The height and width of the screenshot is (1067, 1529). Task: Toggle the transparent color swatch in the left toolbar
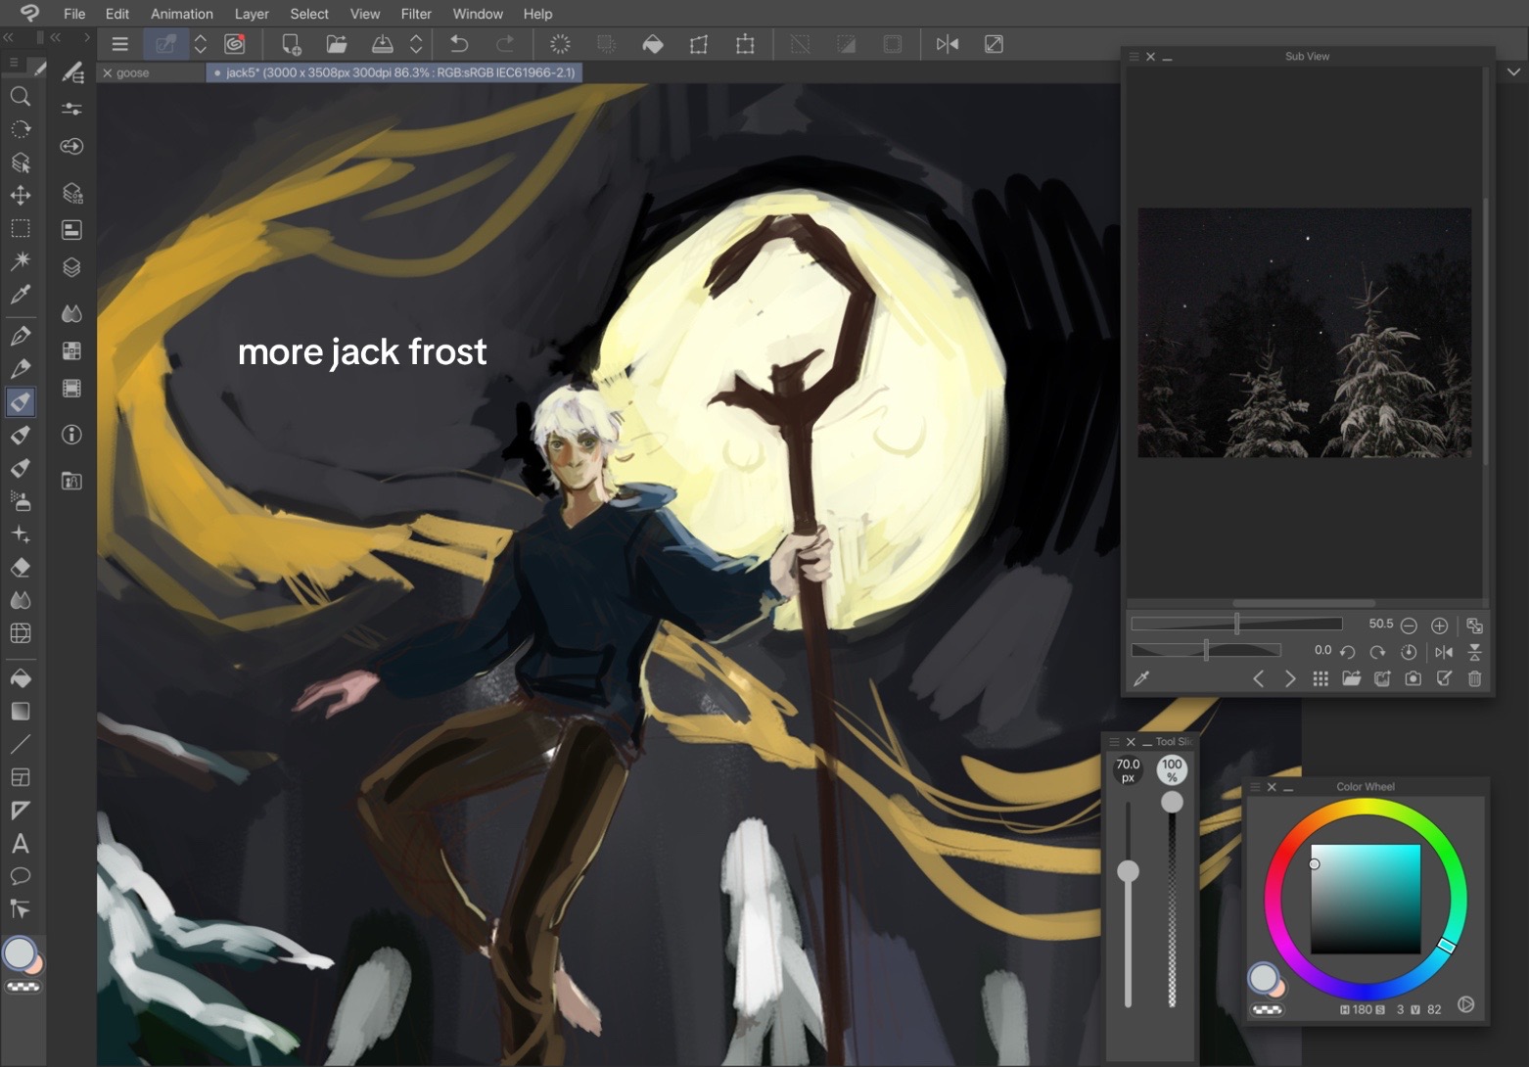[x=23, y=988]
